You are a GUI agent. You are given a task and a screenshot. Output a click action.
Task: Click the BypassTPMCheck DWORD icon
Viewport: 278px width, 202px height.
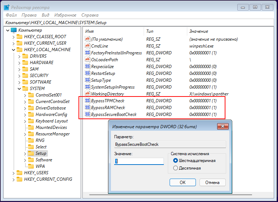87,100
